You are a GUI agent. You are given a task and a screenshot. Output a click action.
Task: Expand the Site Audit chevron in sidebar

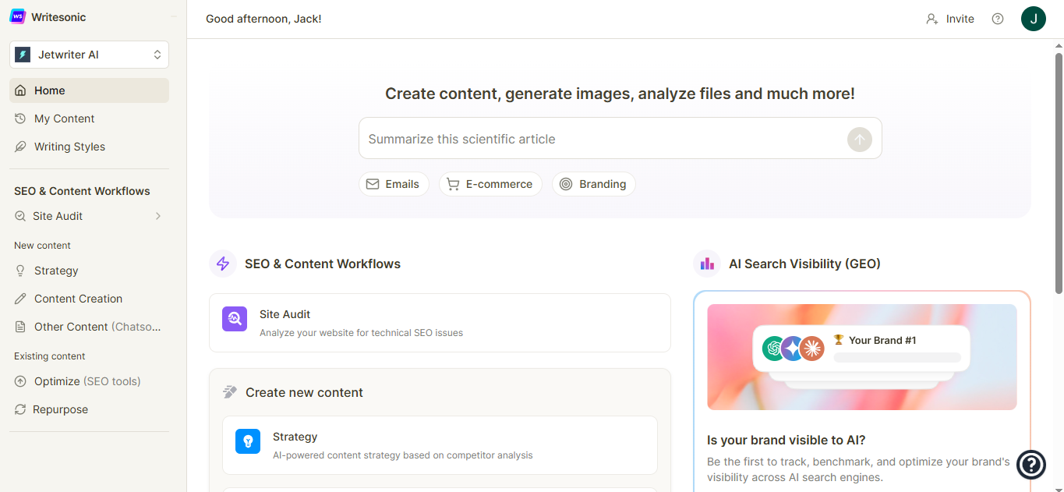coord(158,216)
